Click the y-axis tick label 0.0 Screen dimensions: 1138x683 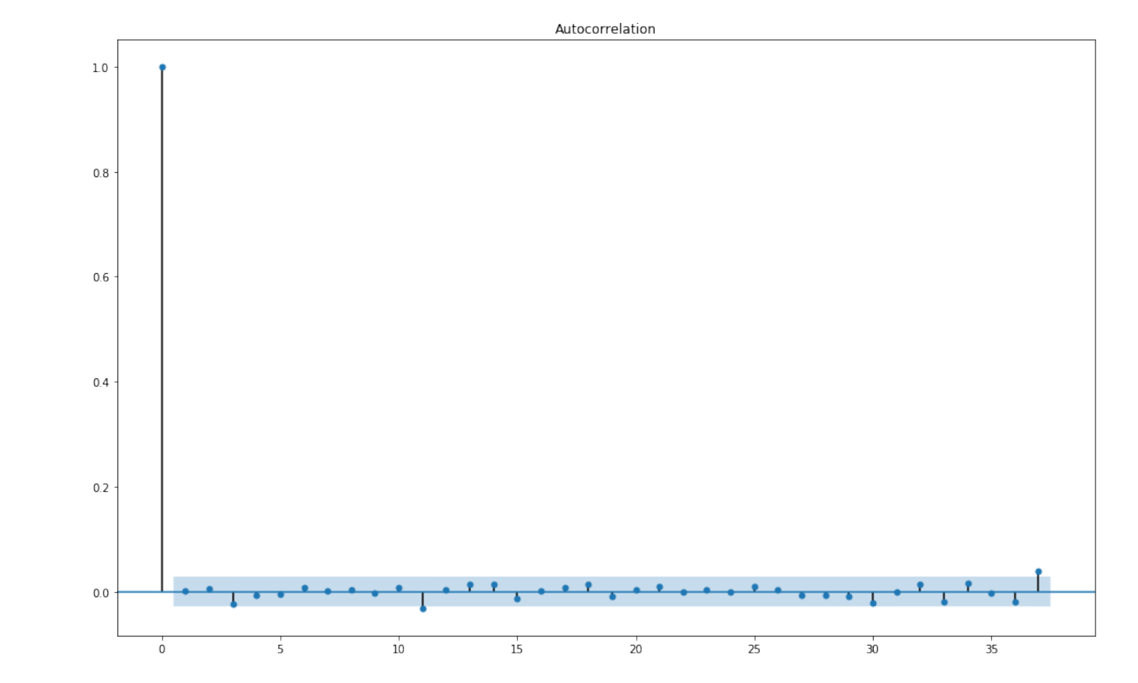pyautogui.click(x=100, y=593)
